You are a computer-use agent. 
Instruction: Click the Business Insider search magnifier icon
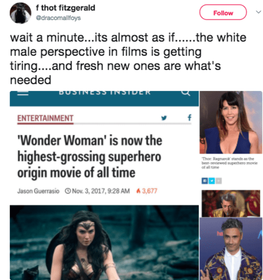[x=186, y=93]
